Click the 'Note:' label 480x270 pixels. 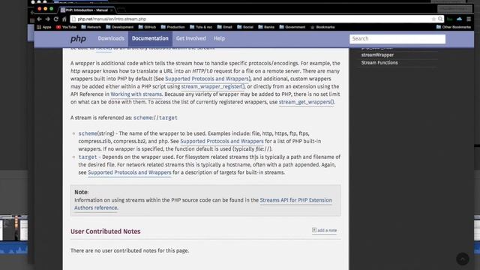click(x=82, y=192)
